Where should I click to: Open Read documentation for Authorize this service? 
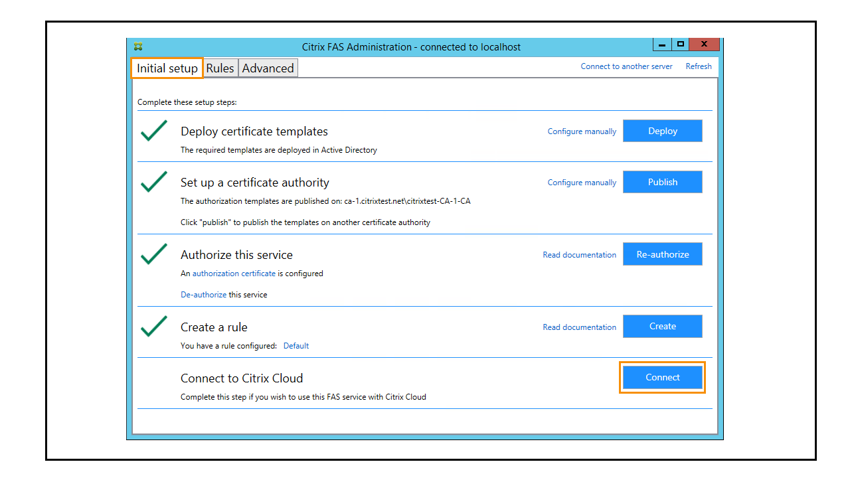[x=580, y=255]
